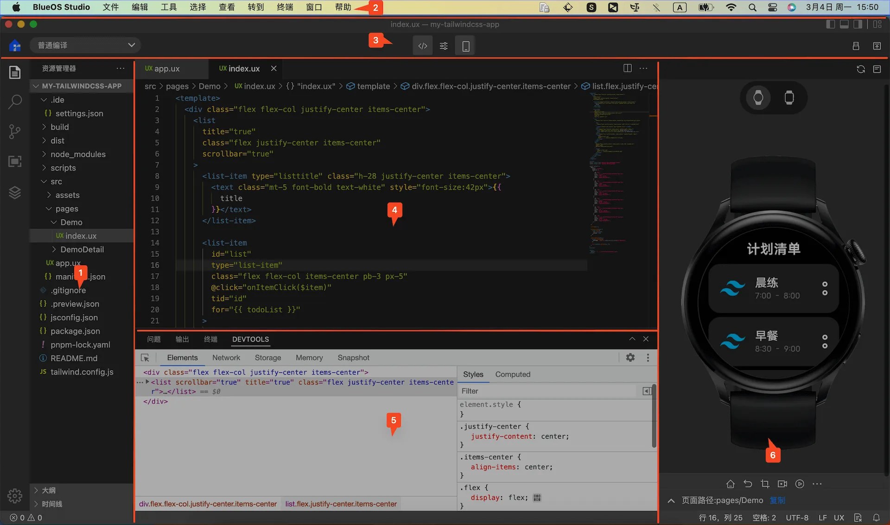Open the Search icon in activity bar
Viewport: 890px width, 525px height.
15,102
